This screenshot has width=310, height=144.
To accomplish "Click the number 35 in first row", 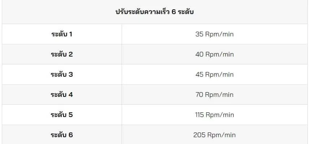I will [x=199, y=34].
